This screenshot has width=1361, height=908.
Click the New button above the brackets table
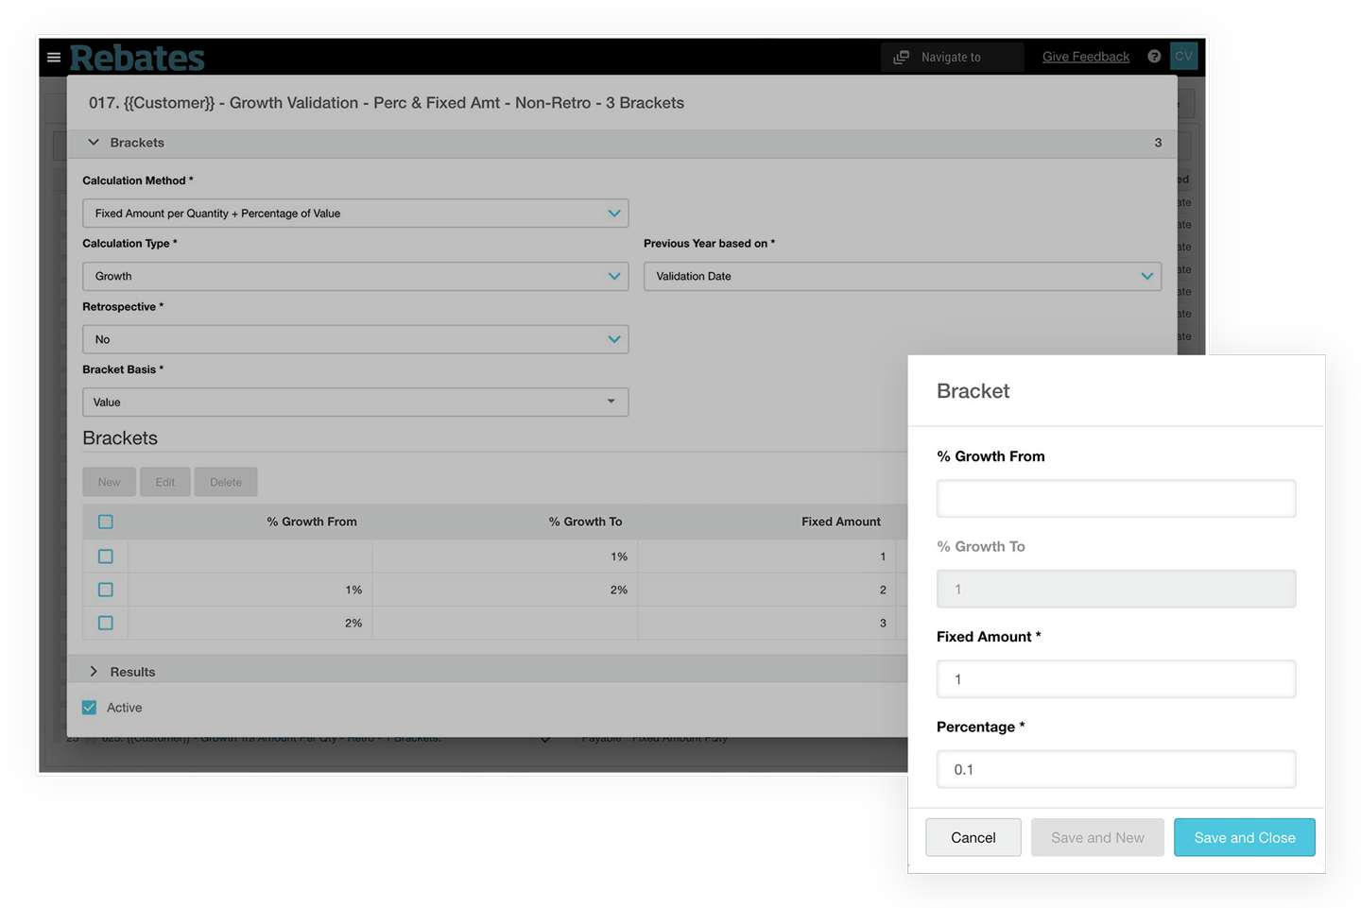coord(109,482)
